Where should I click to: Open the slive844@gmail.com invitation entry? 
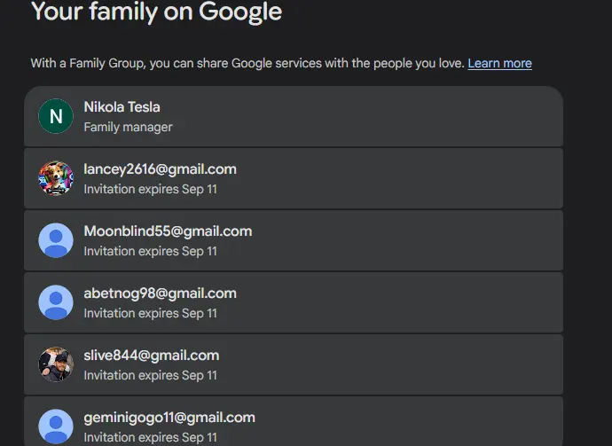click(294, 364)
